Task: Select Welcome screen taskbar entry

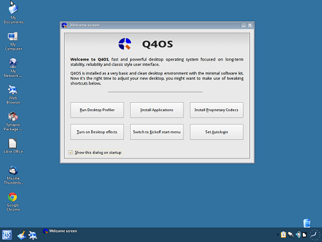Action: (60, 231)
